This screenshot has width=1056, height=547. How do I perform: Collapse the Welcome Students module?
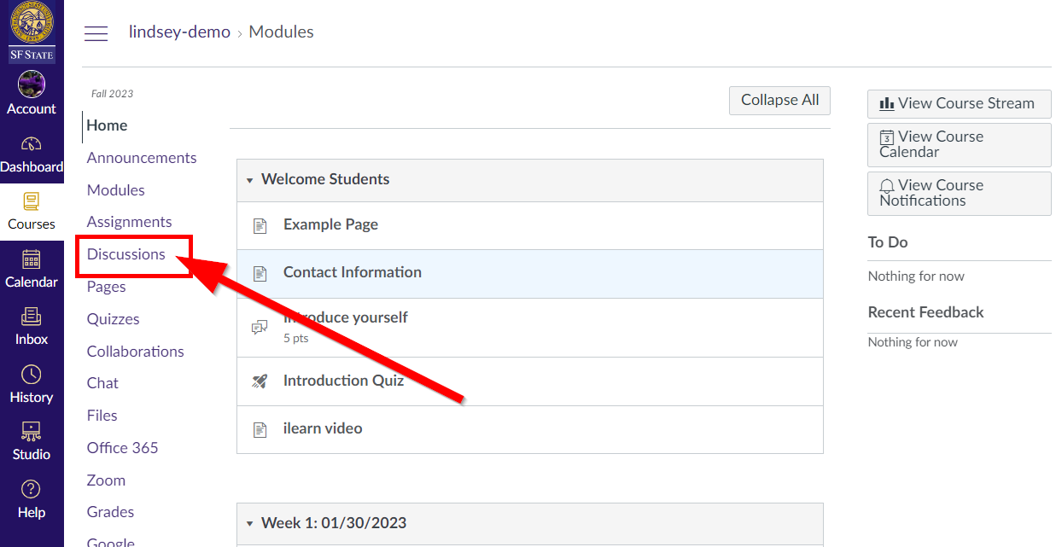pyautogui.click(x=250, y=180)
